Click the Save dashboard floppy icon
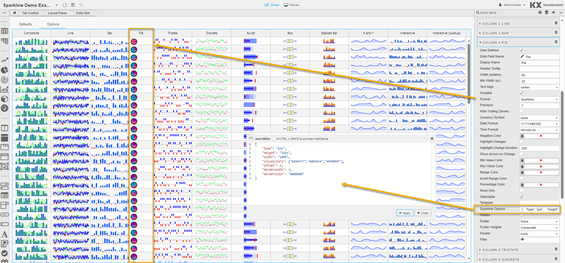 pos(73,5)
